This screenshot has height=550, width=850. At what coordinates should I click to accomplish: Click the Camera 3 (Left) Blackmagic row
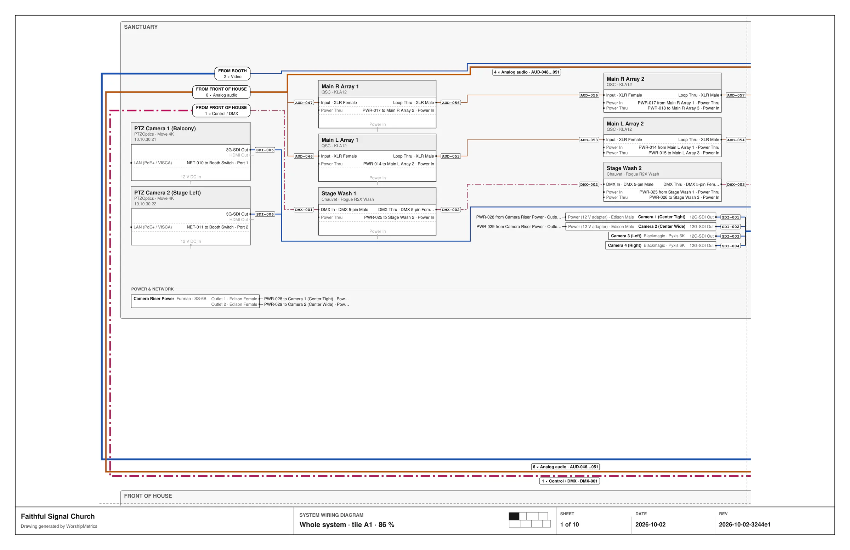point(662,236)
